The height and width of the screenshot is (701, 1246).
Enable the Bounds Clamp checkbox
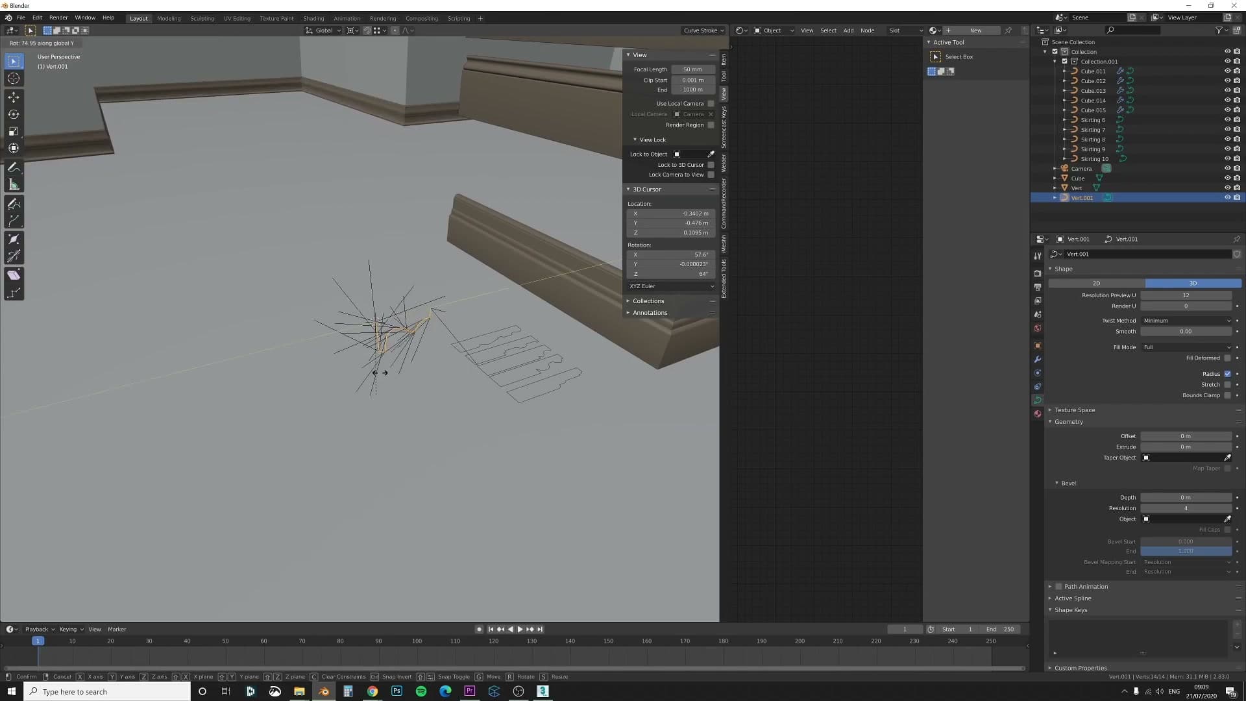click(1227, 395)
